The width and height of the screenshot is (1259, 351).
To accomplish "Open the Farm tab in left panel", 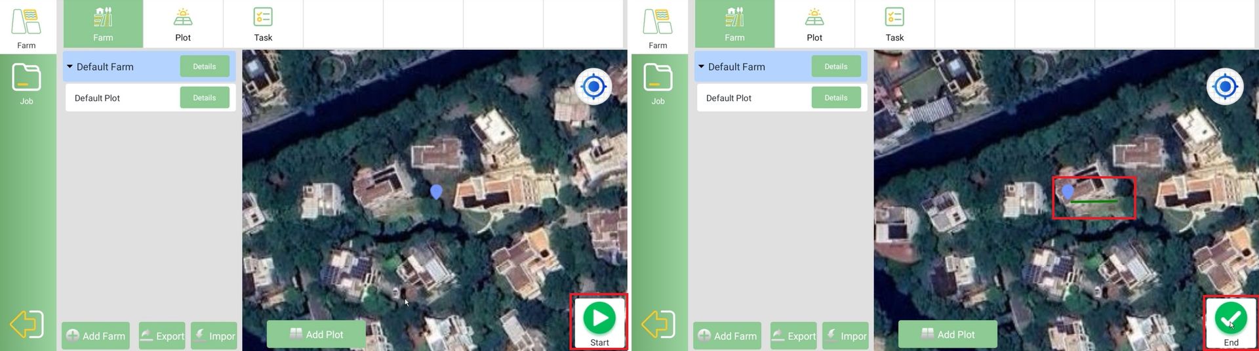I will click(x=103, y=24).
